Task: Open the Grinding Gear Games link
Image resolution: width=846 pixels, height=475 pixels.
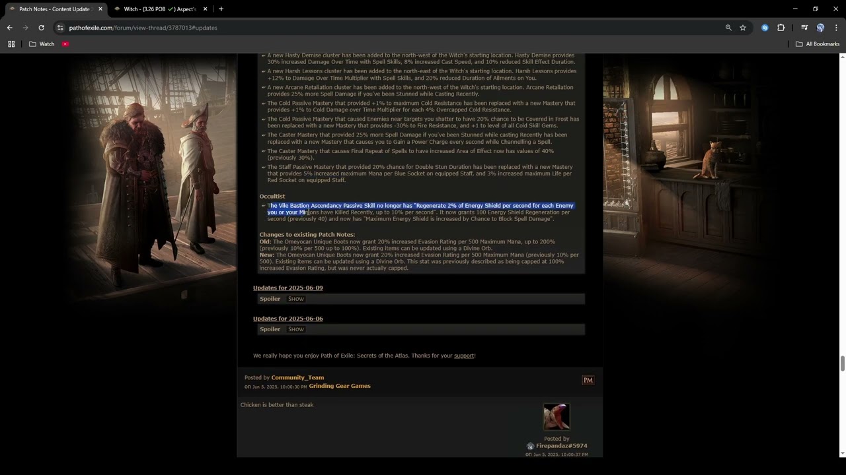Action: (340, 386)
